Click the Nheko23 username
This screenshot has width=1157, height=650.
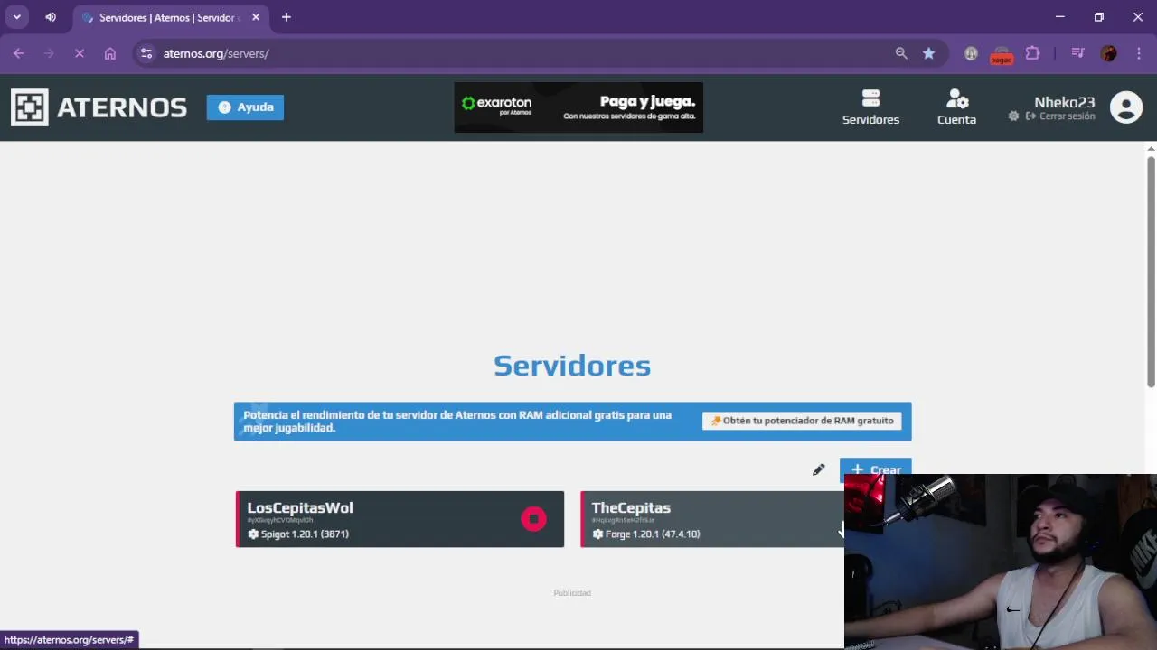tap(1064, 102)
